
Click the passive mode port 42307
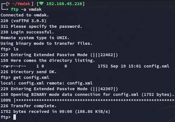[x=107, y=89]
